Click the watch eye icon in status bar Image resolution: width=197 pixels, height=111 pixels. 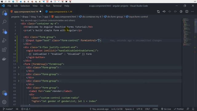click(17, 109)
